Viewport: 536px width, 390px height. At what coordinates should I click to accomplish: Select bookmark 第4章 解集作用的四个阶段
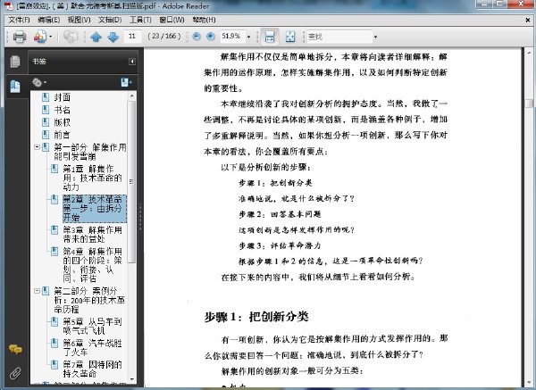92,265
